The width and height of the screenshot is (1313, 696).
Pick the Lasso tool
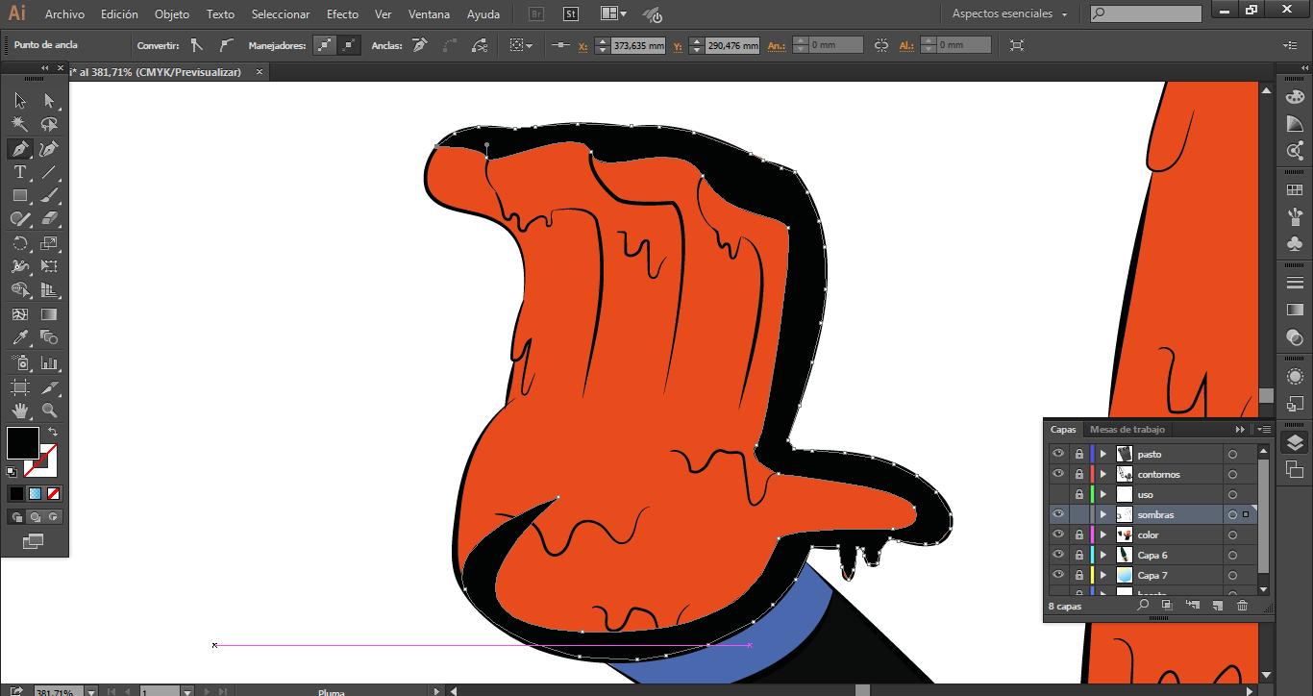[x=49, y=125]
